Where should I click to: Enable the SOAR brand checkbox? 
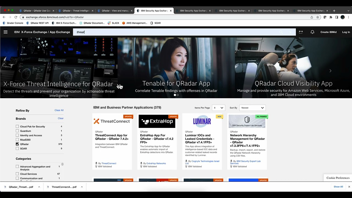tap(17, 148)
